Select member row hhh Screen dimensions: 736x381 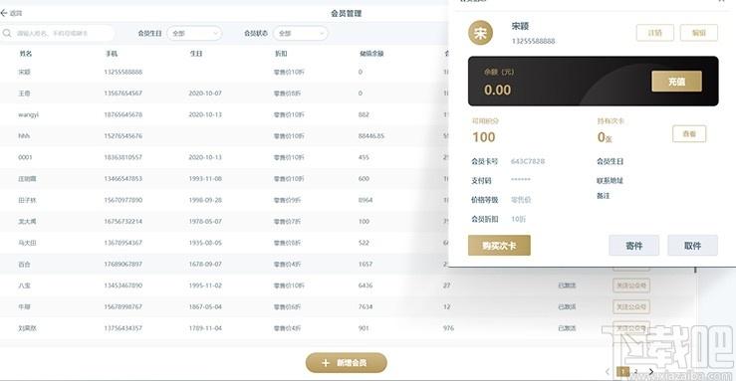point(224,136)
